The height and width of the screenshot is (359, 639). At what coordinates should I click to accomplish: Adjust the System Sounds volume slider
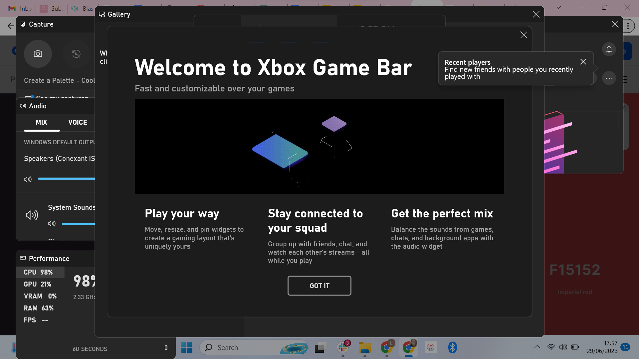78,224
